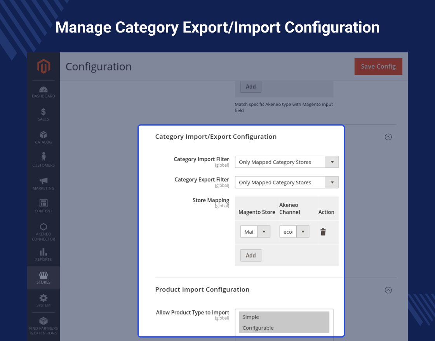This screenshot has width=435, height=341.
Task: Select Configurable in product type list
Action: [284, 328]
